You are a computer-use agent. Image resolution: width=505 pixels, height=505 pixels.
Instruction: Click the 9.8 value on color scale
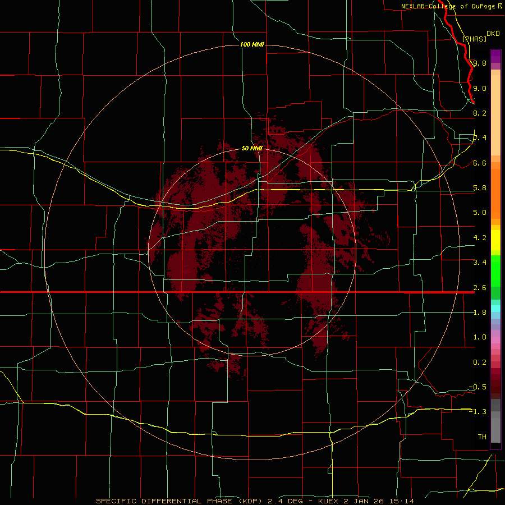[480, 63]
